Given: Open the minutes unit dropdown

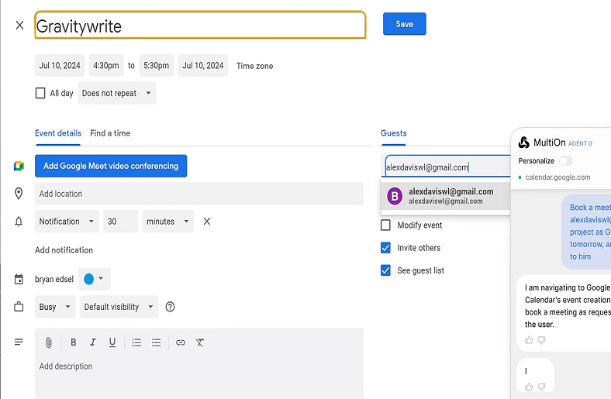Looking at the screenshot, I should [x=168, y=221].
